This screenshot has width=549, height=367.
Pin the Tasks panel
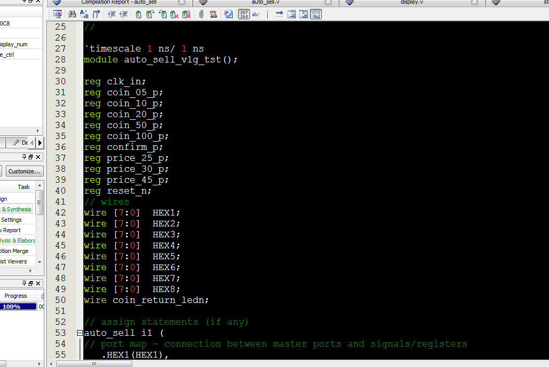click(24, 157)
